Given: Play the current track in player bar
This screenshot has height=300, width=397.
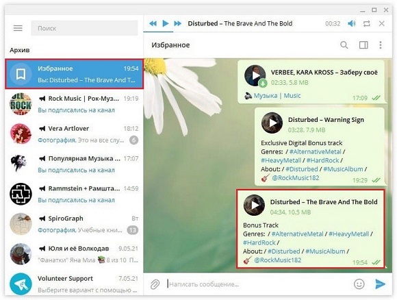Looking at the screenshot, I should (x=166, y=23).
